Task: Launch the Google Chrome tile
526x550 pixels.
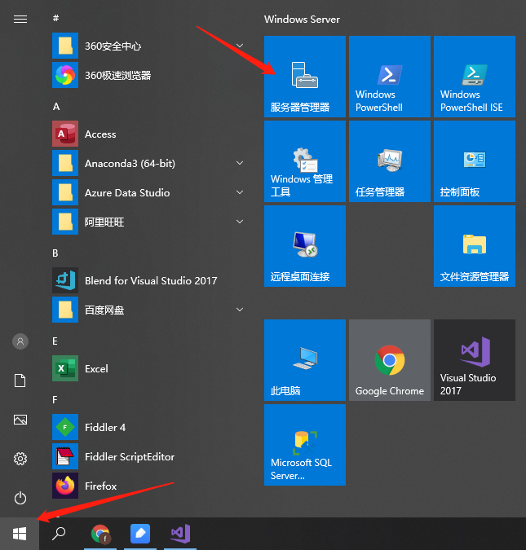Action: click(x=390, y=360)
